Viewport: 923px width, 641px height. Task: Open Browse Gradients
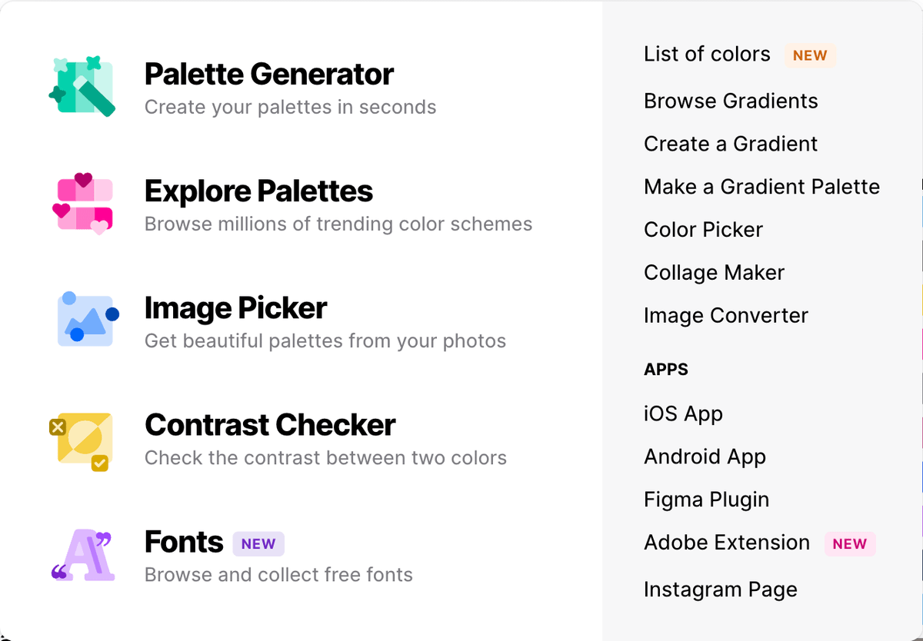pyautogui.click(x=731, y=101)
